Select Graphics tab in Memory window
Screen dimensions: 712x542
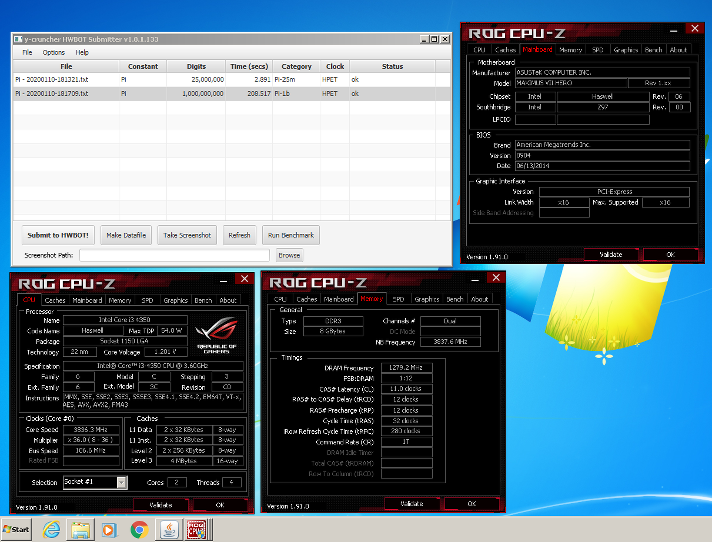427,299
